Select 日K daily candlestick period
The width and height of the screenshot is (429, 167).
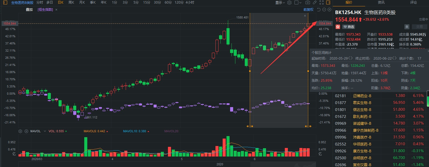click(60, 2)
